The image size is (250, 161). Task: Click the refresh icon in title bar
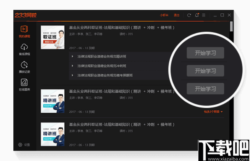(x=189, y=15)
